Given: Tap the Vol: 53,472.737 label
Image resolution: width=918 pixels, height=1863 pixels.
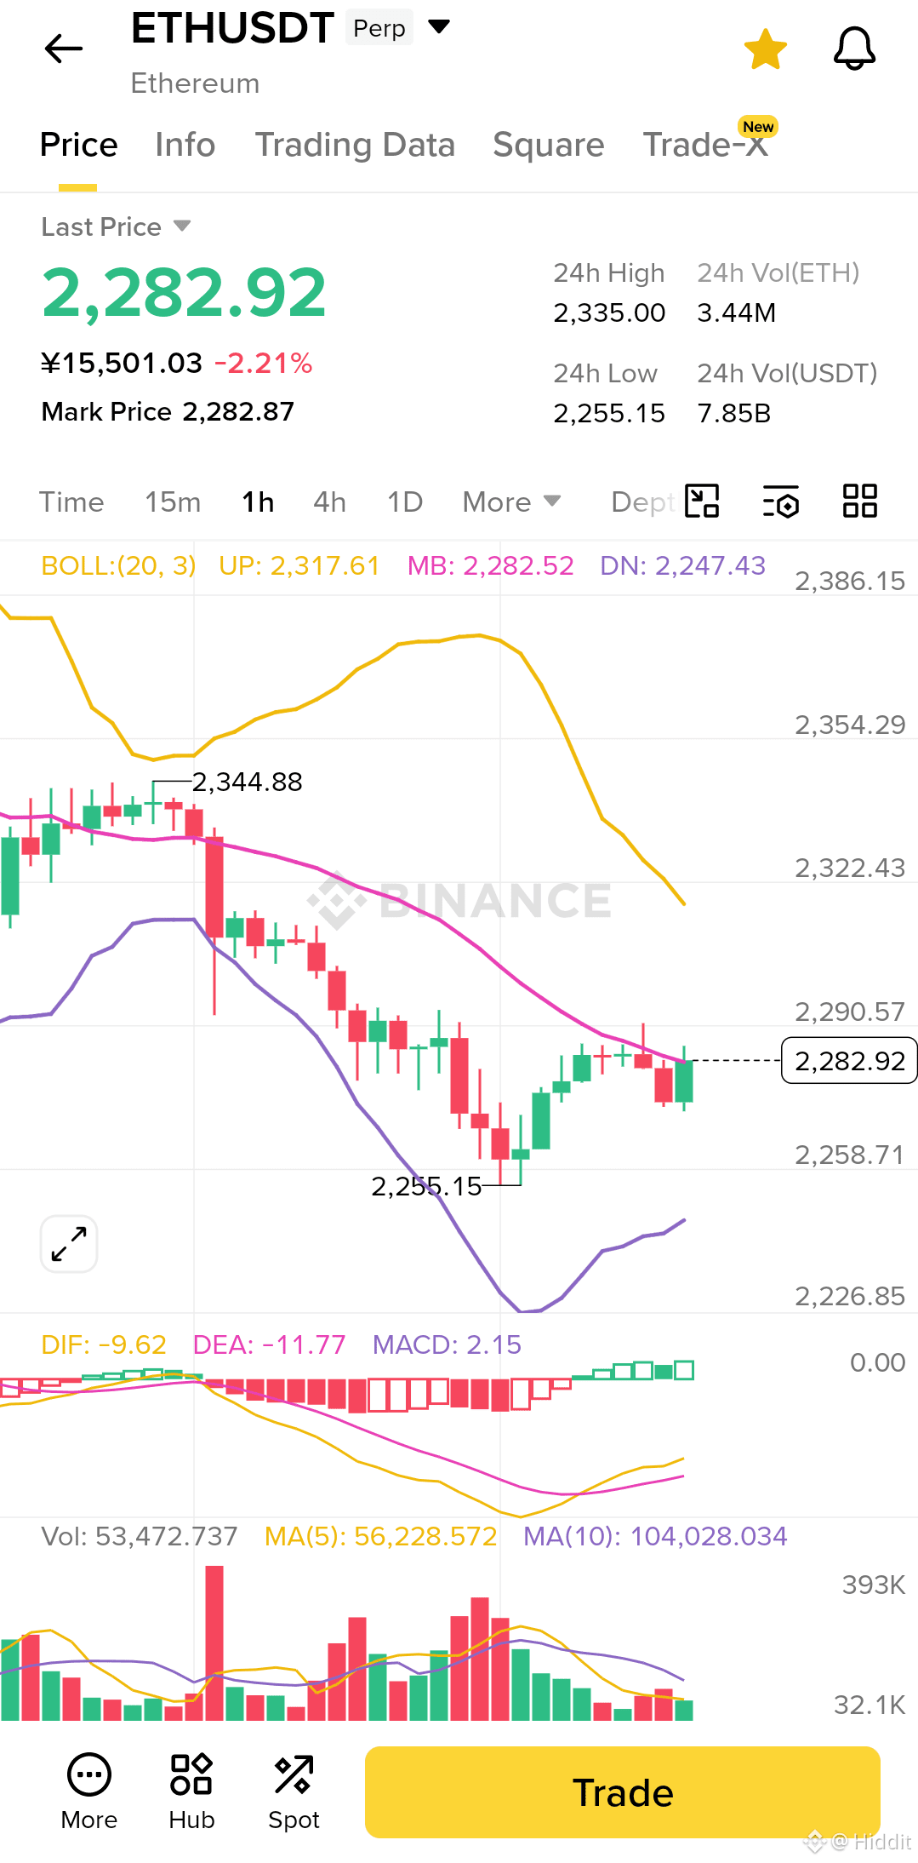Looking at the screenshot, I should (140, 1536).
